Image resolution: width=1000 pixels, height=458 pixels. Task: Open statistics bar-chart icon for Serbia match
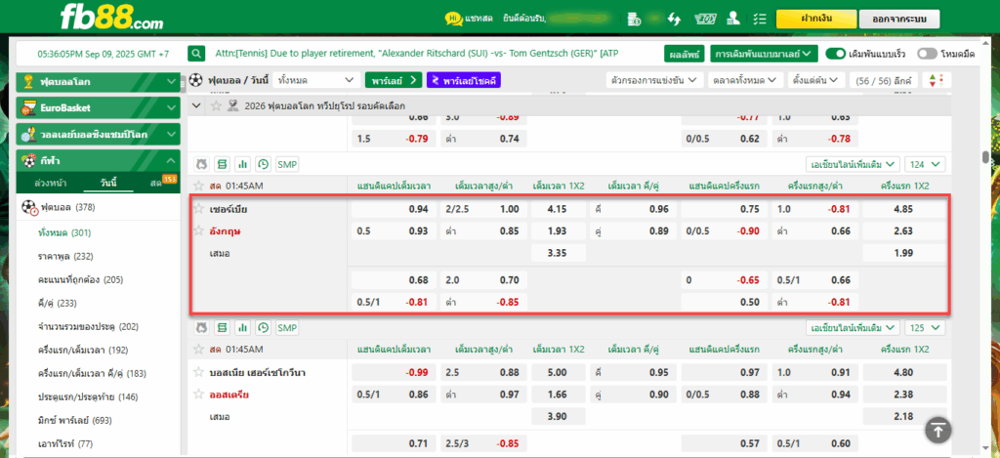242,165
